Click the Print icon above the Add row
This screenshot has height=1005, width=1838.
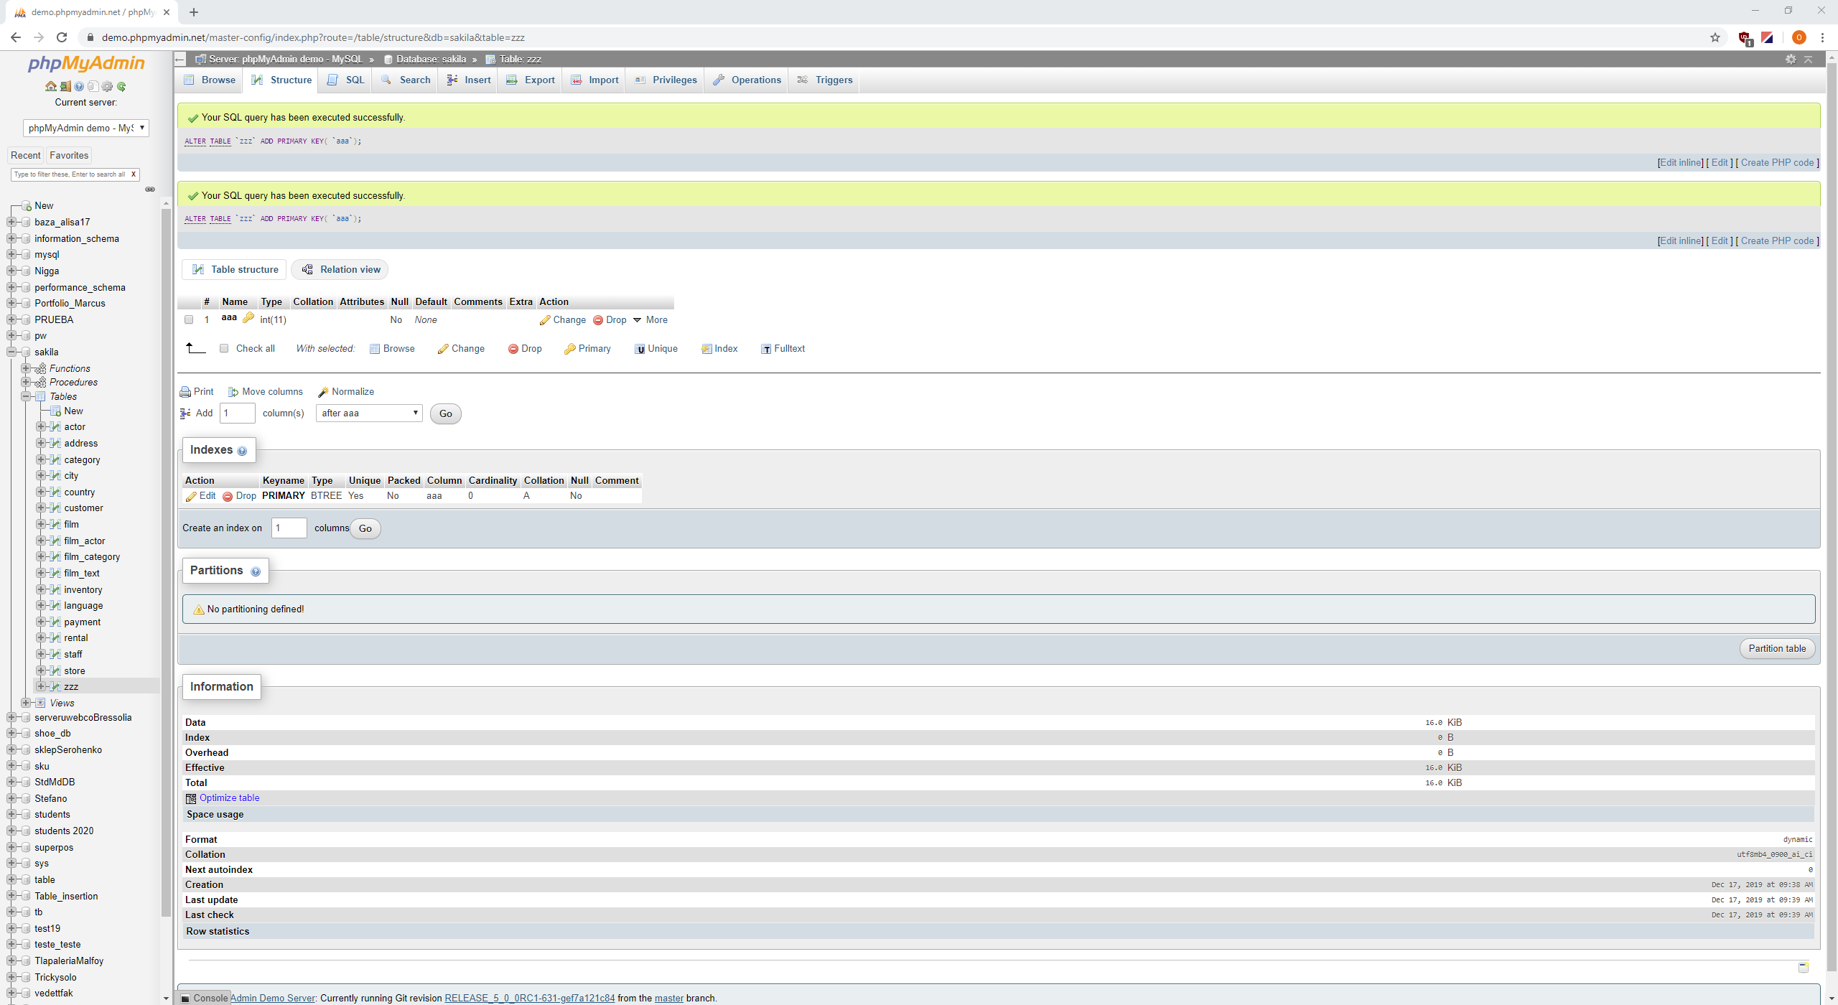[186, 391]
